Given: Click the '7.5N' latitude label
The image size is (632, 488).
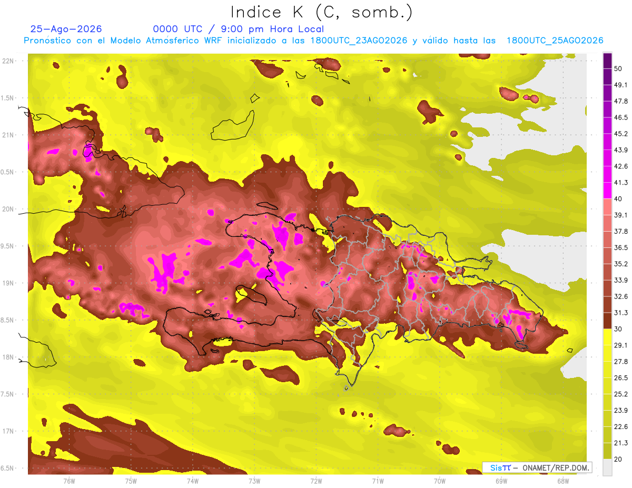Looking at the screenshot, I should 8,394.
